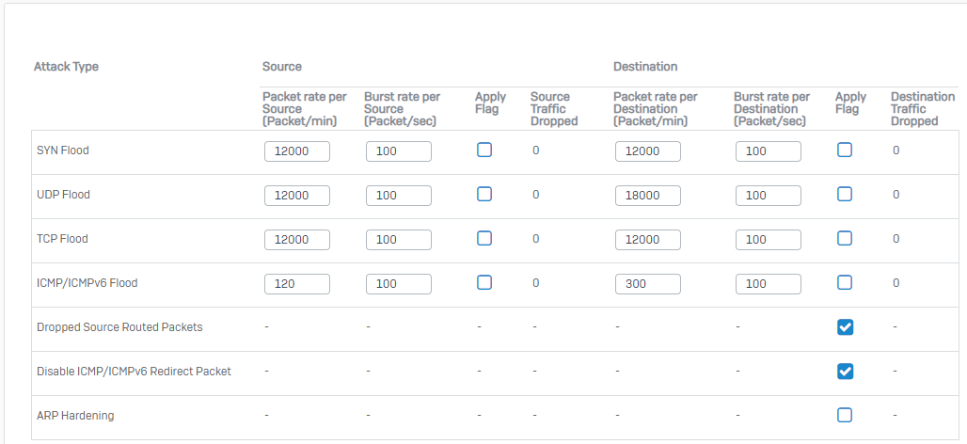
Task: Click TCP Flood destination burst rate field
Action: [x=768, y=240]
